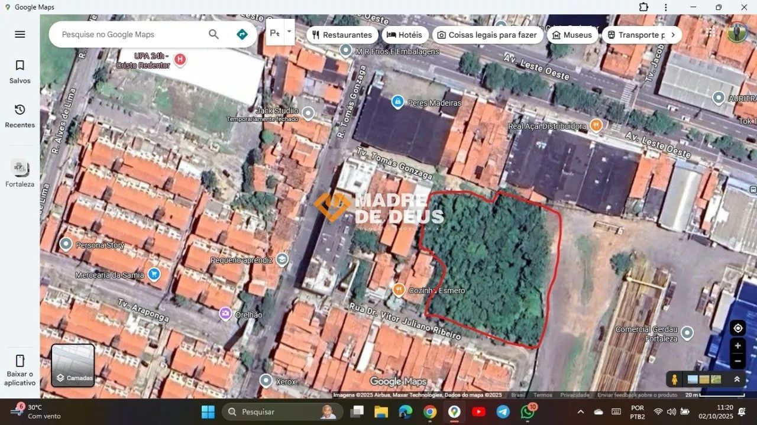Open the weather widget showing 30°C
757x425 pixels.
pos(35,411)
